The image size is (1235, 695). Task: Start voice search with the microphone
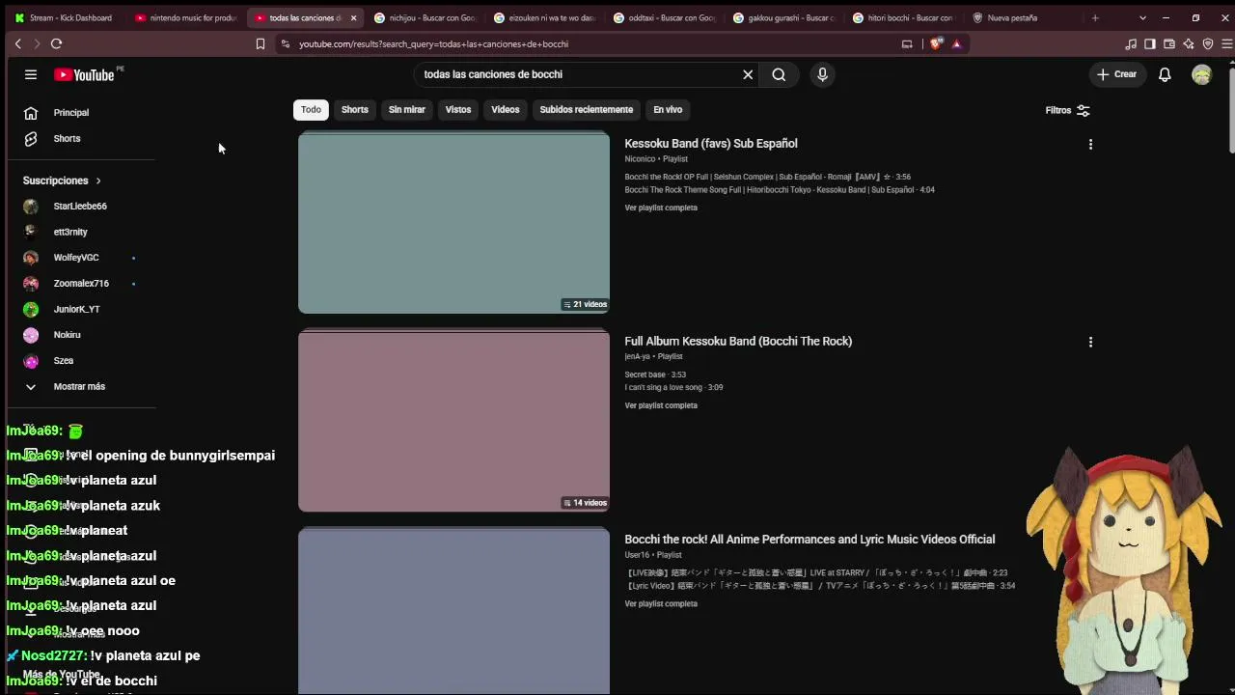pyautogui.click(x=822, y=74)
